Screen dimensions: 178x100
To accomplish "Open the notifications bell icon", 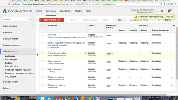I will click(x=169, y=11).
